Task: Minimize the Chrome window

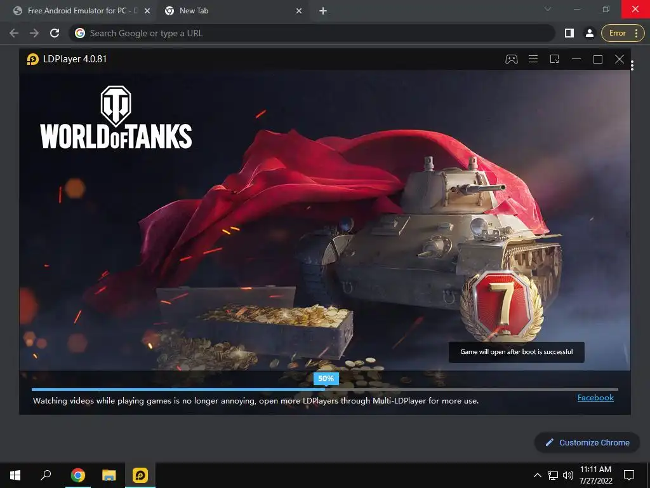Action: point(577,9)
